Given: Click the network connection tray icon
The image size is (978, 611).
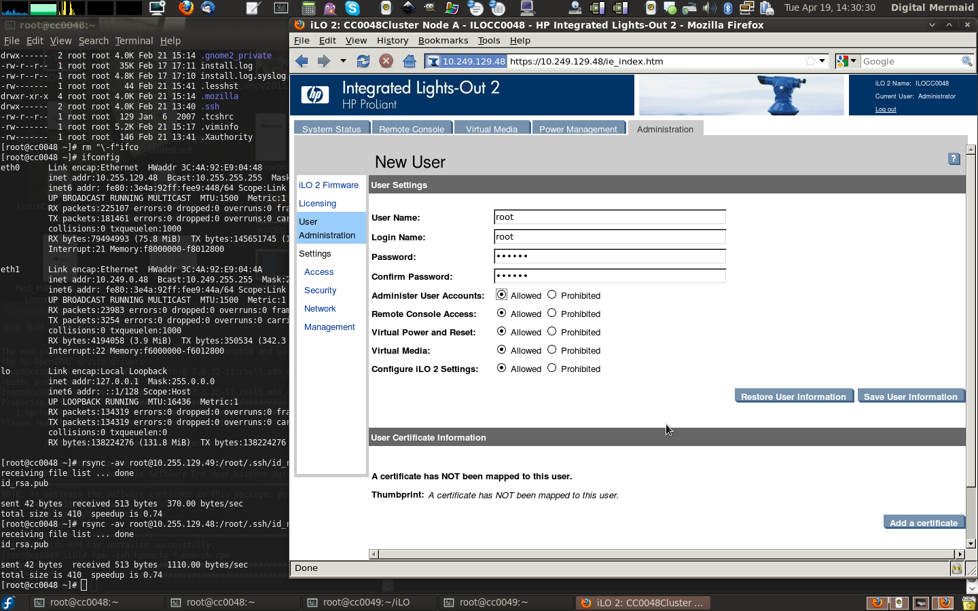Looking at the screenshot, I should coord(746,8).
